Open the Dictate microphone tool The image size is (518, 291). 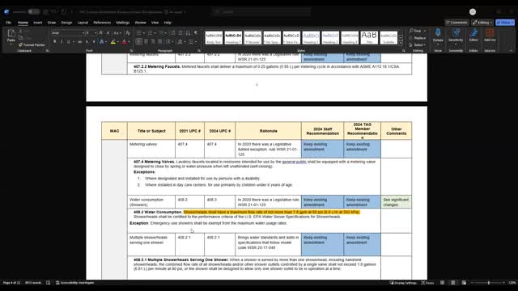(438, 36)
